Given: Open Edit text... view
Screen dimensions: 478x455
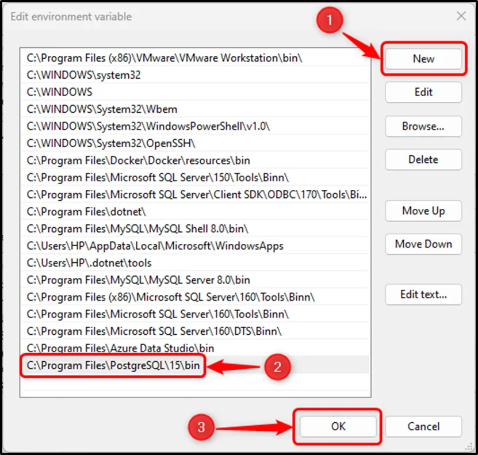Looking at the screenshot, I should pos(423,295).
